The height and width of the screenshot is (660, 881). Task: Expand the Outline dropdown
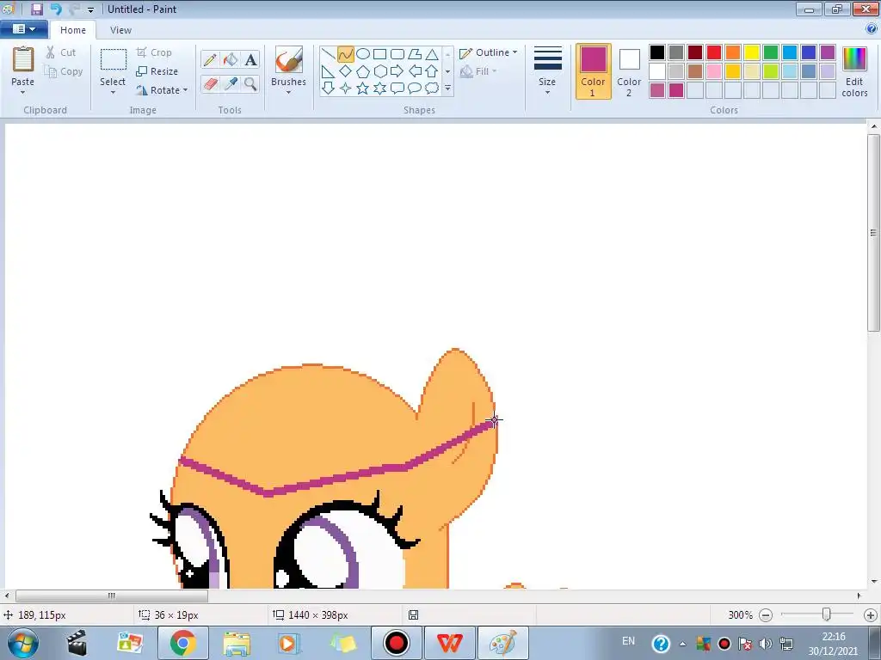point(514,52)
